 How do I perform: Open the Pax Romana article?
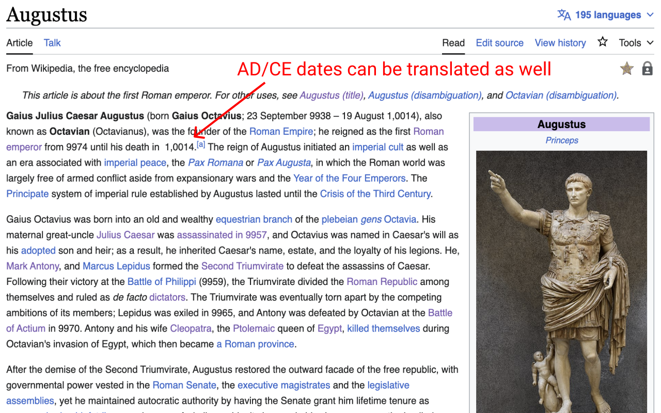(215, 163)
